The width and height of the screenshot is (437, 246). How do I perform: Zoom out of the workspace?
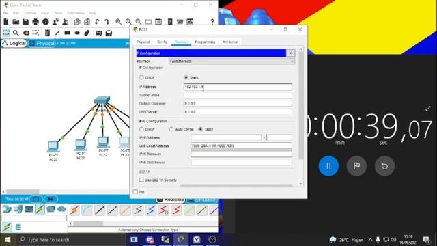pyautogui.click(x=138, y=22)
